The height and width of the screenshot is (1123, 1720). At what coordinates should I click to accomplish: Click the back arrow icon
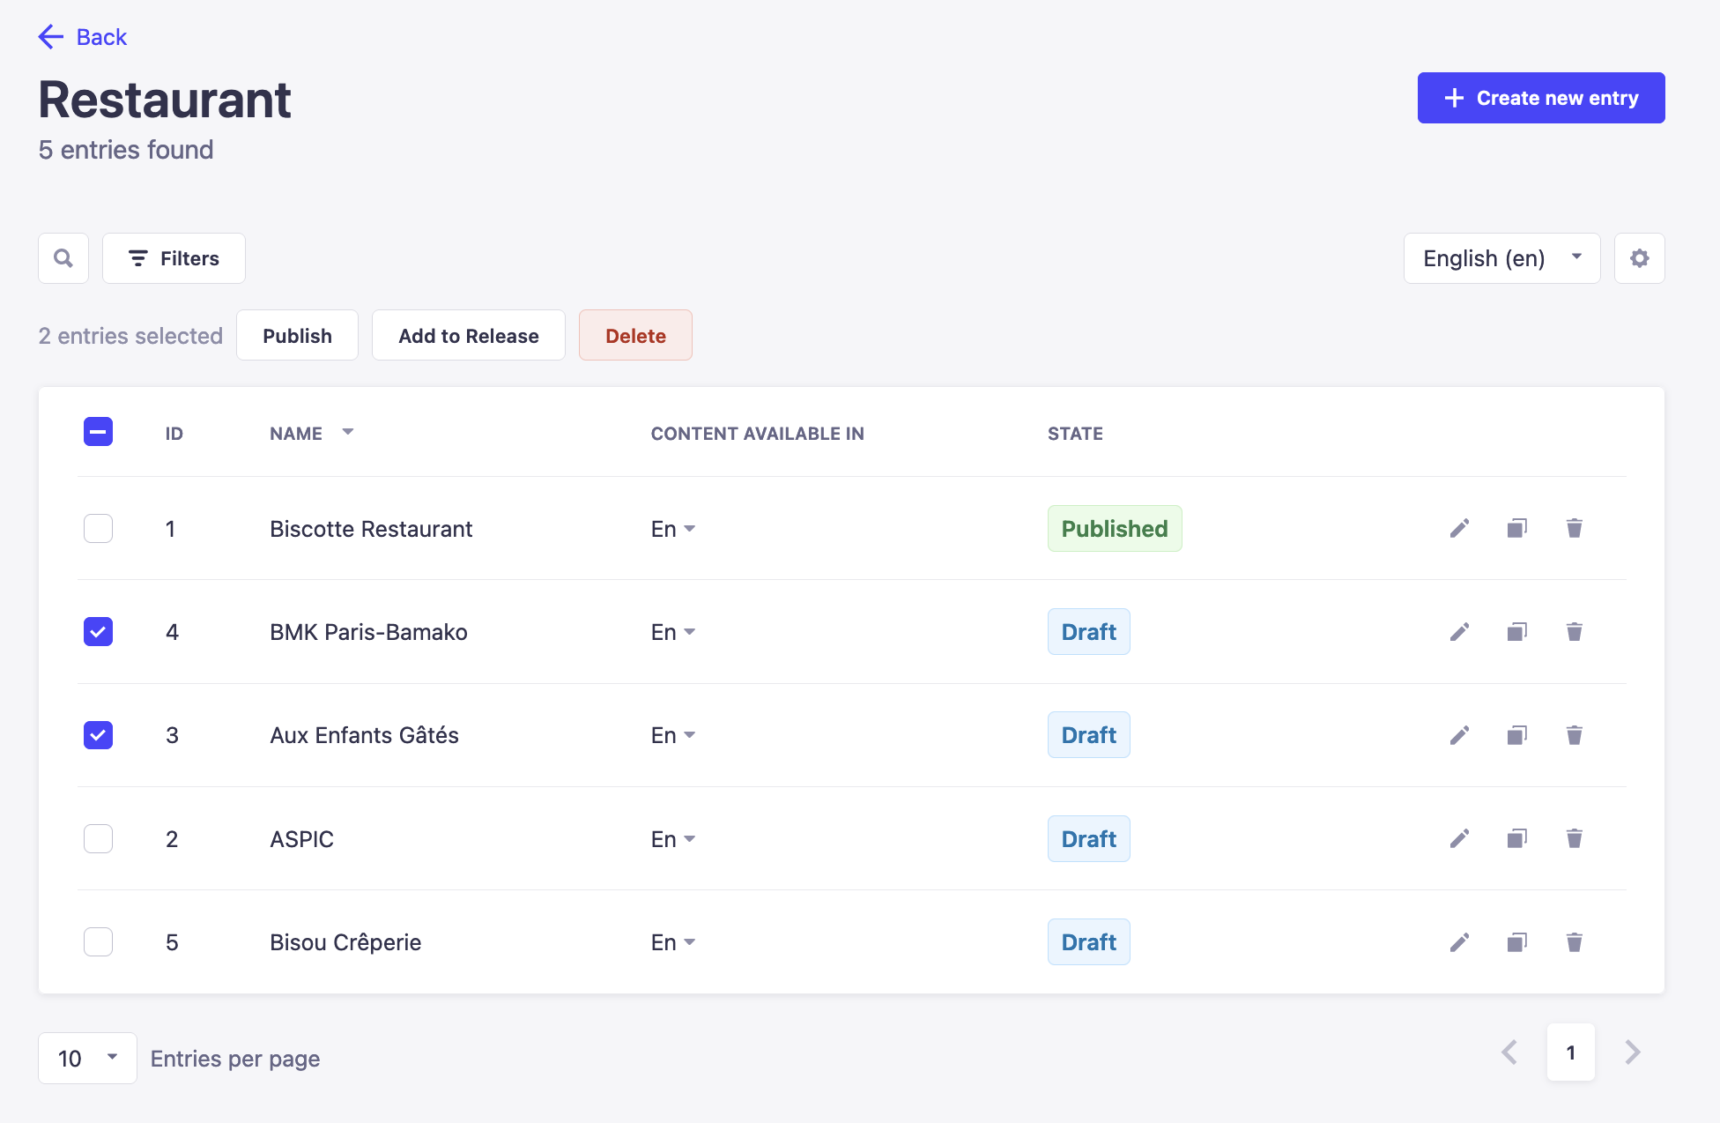(x=50, y=37)
